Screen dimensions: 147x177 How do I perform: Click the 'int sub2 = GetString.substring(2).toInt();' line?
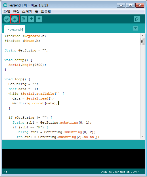58,137
